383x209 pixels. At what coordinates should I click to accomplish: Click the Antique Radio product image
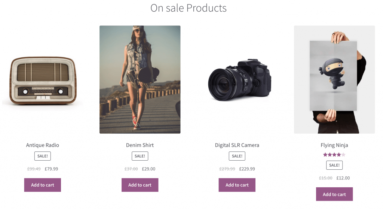42,79
